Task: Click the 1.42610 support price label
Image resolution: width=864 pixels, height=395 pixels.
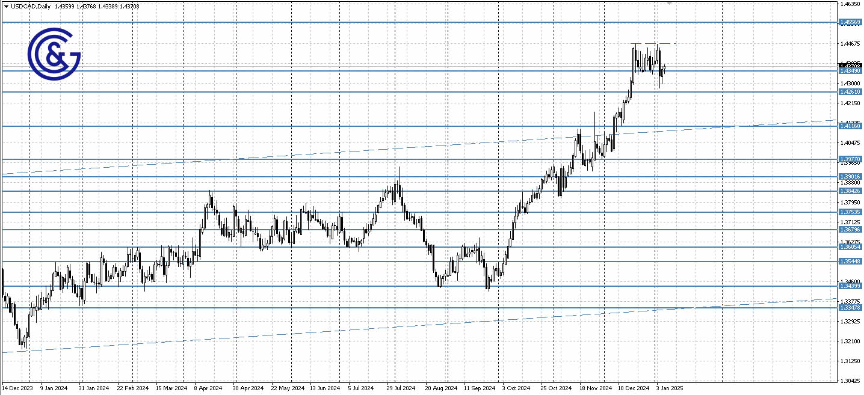Action: tap(852, 91)
